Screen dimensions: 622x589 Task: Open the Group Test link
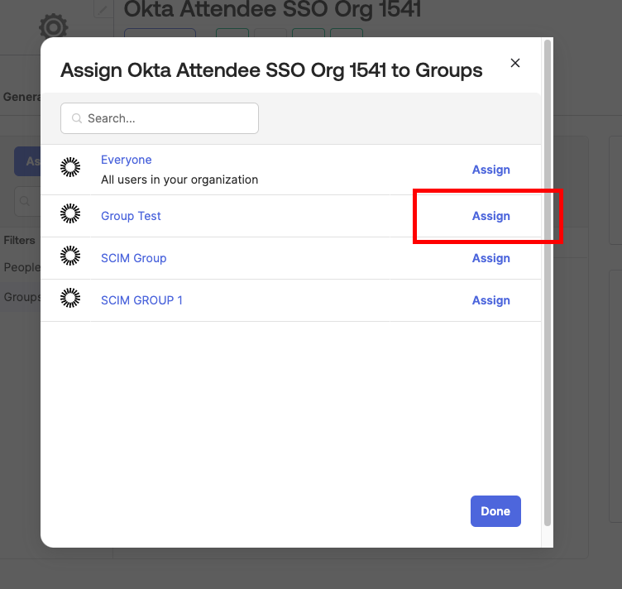coord(131,216)
